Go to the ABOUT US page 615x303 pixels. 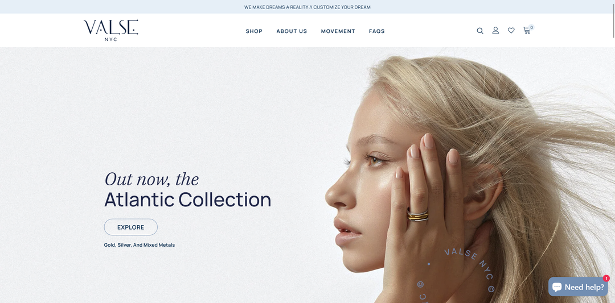click(x=292, y=31)
